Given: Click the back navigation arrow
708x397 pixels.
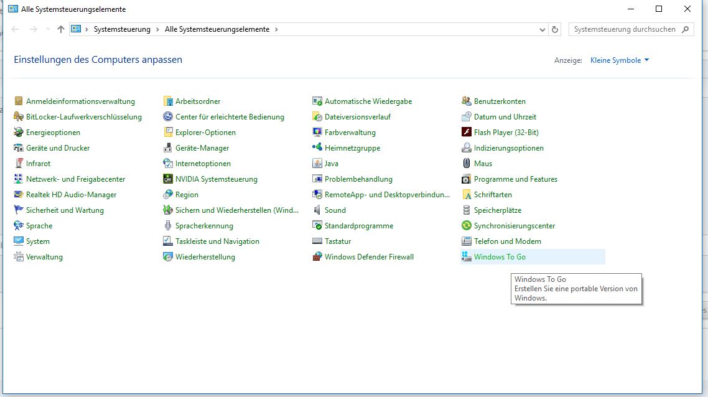Looking at the screenshot, I should tap(16, 29).
